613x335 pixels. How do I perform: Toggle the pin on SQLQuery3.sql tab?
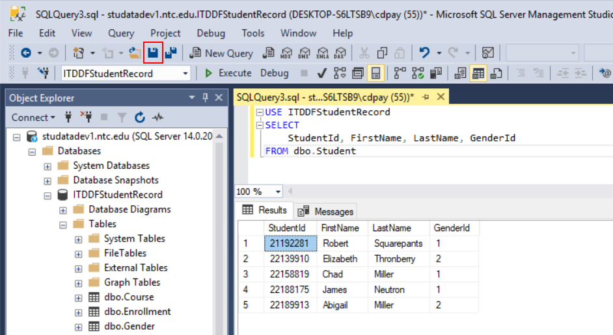coord(426,97)
